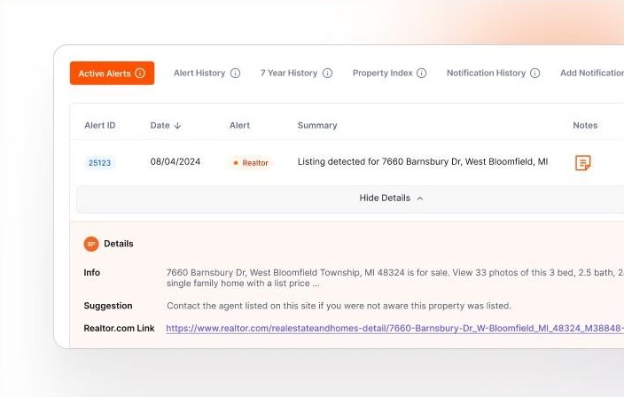Click info icon beside Property Index

[x=422, y=74]
